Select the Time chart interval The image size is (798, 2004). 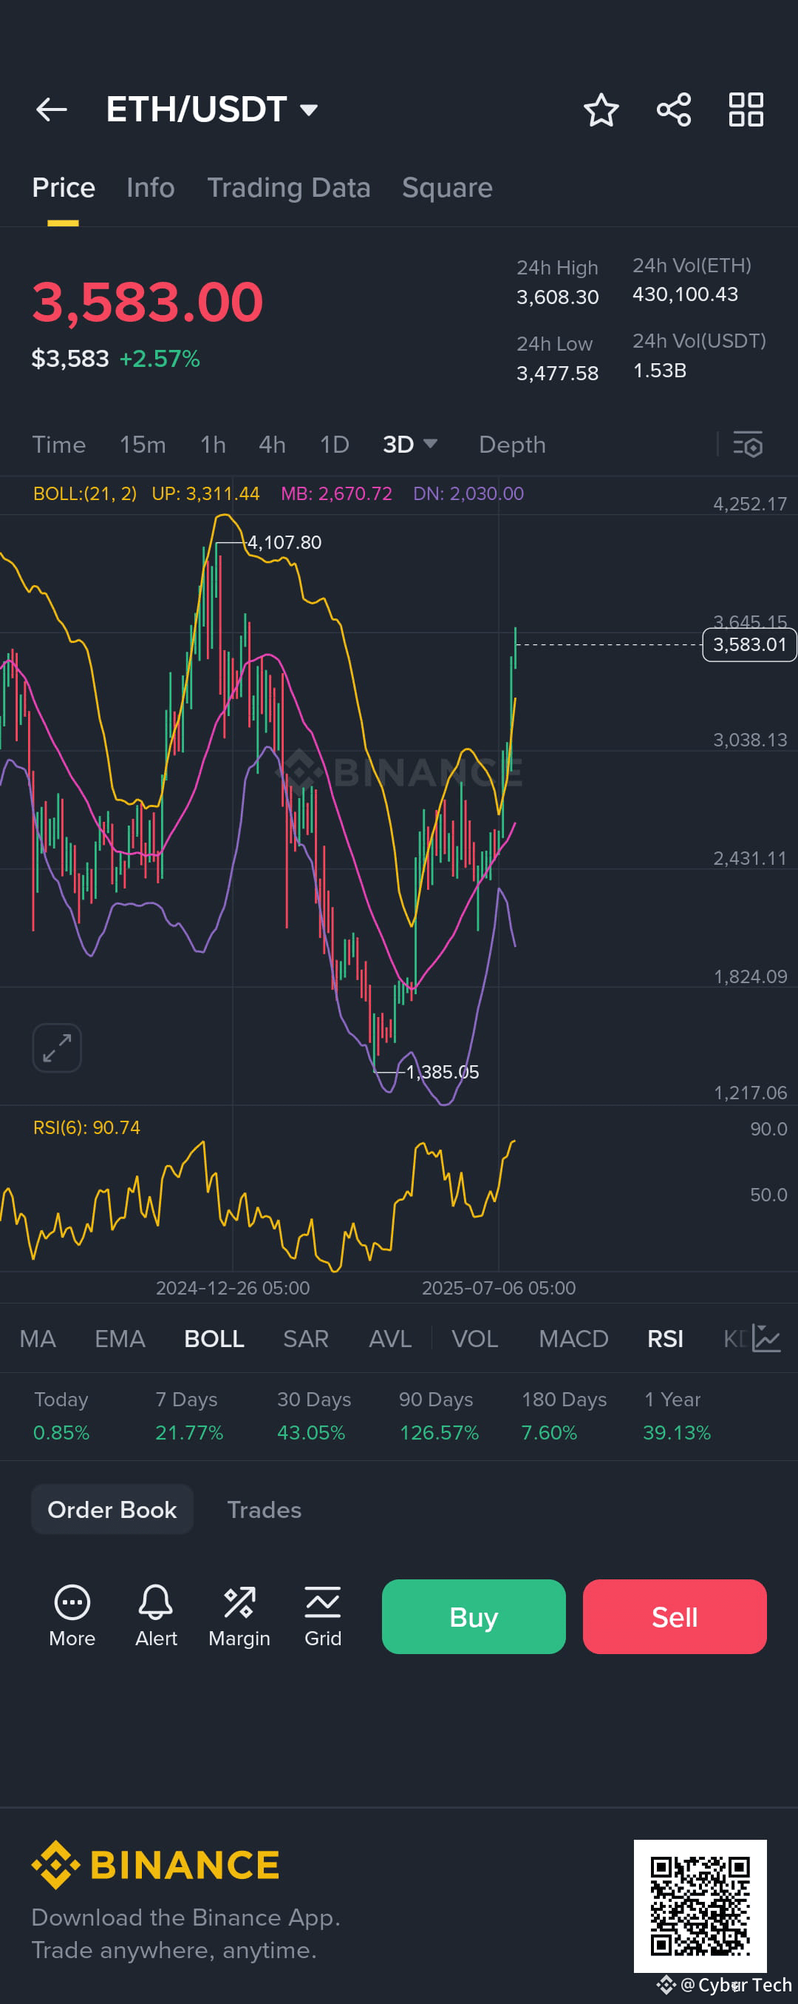coord(59,444)
